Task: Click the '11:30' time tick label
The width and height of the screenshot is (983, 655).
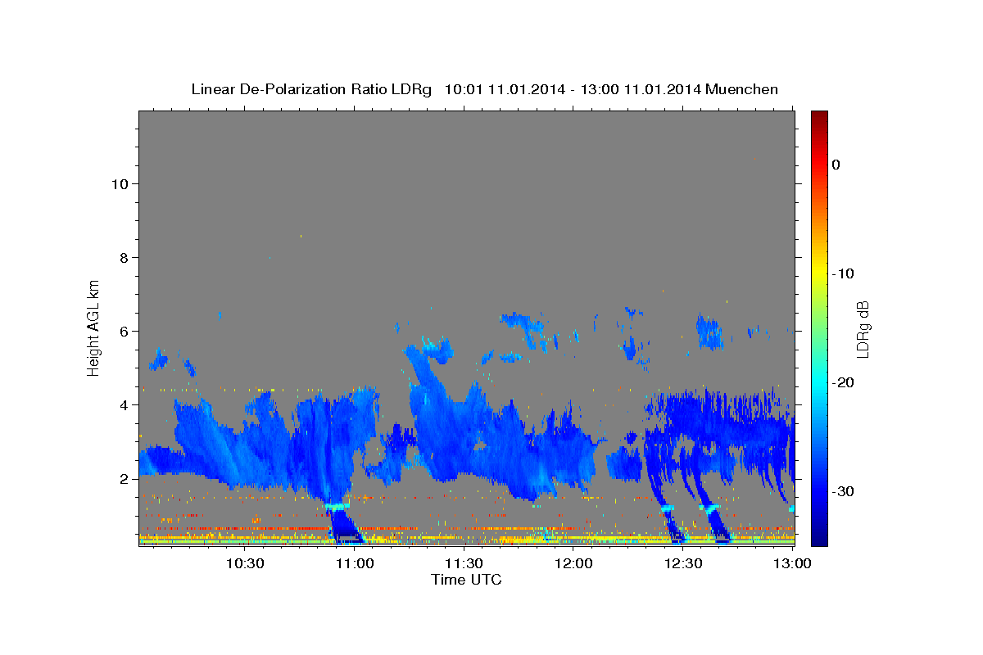Action: point(464,564)
